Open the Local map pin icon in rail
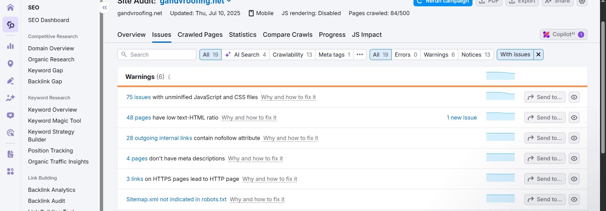 [x=10, y=64]
